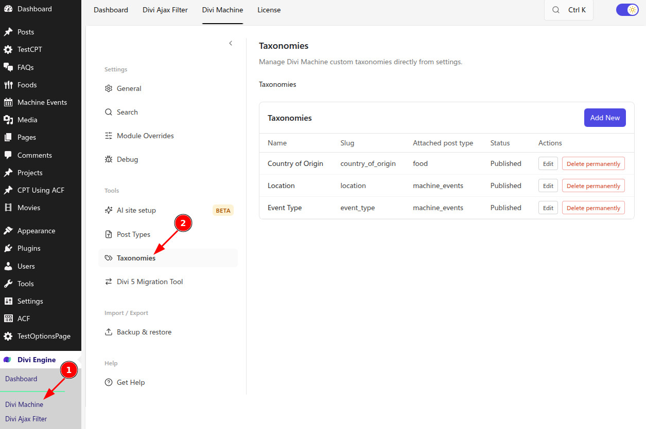Open Divi Ajax Filter in Divi Engine submenu

[x=26, y=419]
